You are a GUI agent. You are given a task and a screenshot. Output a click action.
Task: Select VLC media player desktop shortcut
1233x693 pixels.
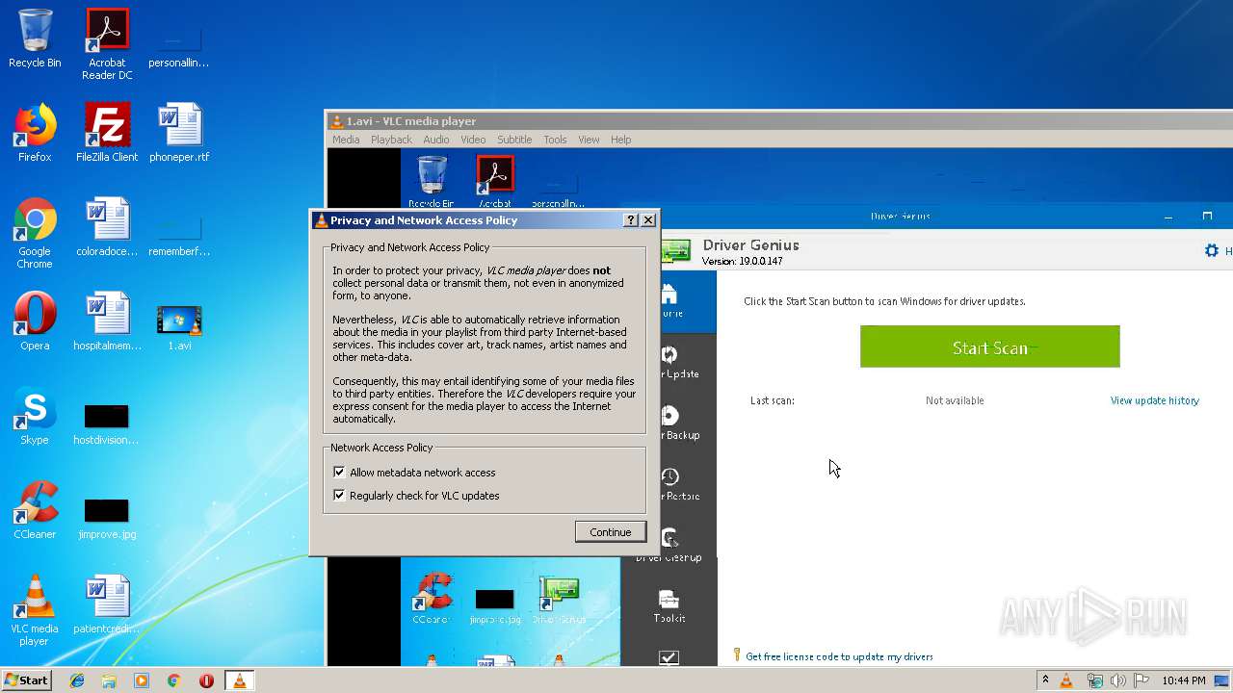[35, 610]
